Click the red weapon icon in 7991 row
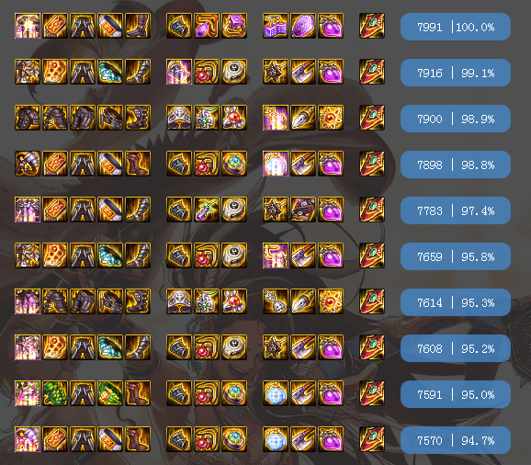The width and height of the screenshot is (531, 465). (x=372, y=26)
